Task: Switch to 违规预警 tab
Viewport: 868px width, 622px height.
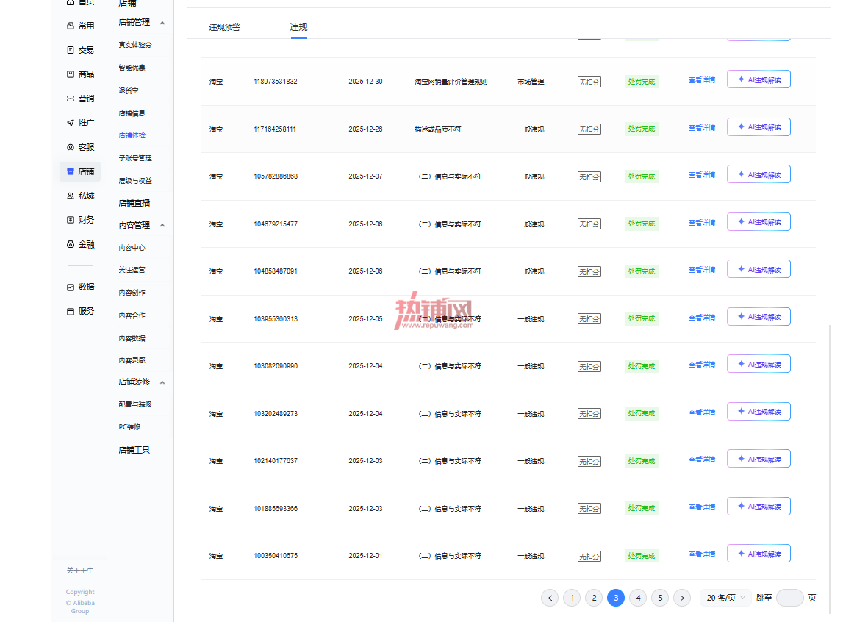Action: pyautogui.click(x=224, y=27)
